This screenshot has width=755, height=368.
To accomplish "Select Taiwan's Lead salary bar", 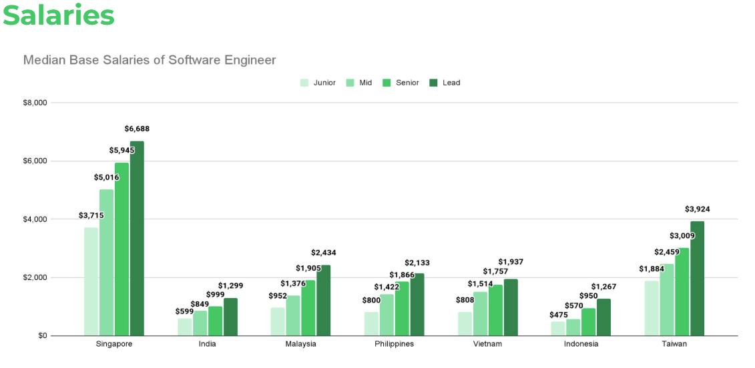I will coord(697,278).
